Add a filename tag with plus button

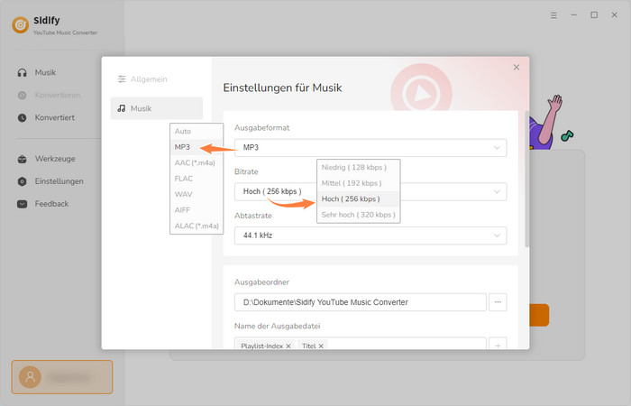tap(498, 346)
